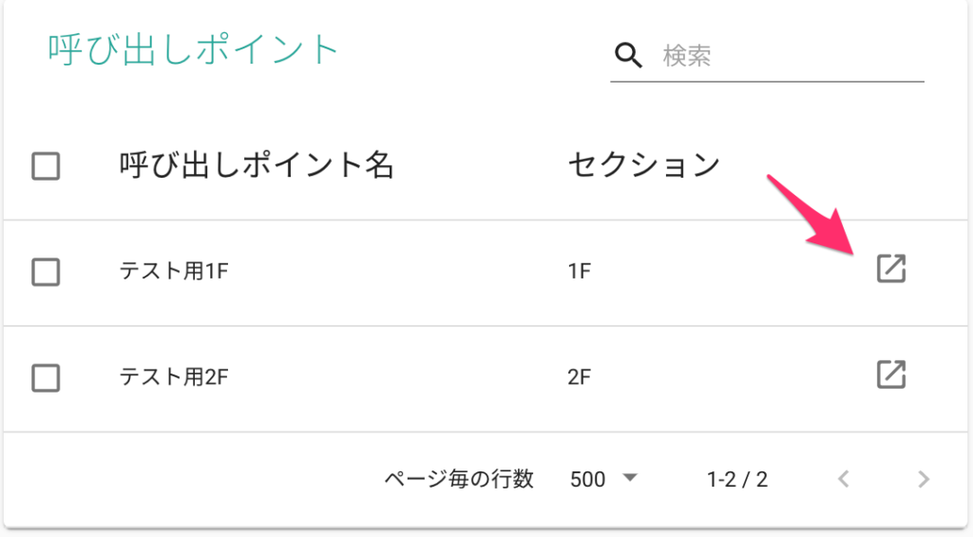Open external link for テスト用1F row
The width and height of the screenshot is (973, 537).
tap(891, 269)
